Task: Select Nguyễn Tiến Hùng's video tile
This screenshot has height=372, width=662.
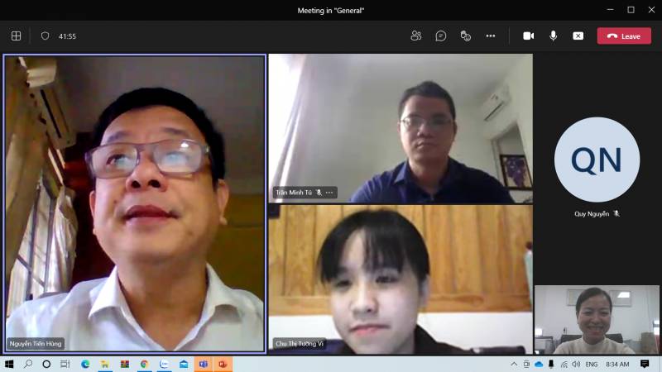Action: pos(135,204)
